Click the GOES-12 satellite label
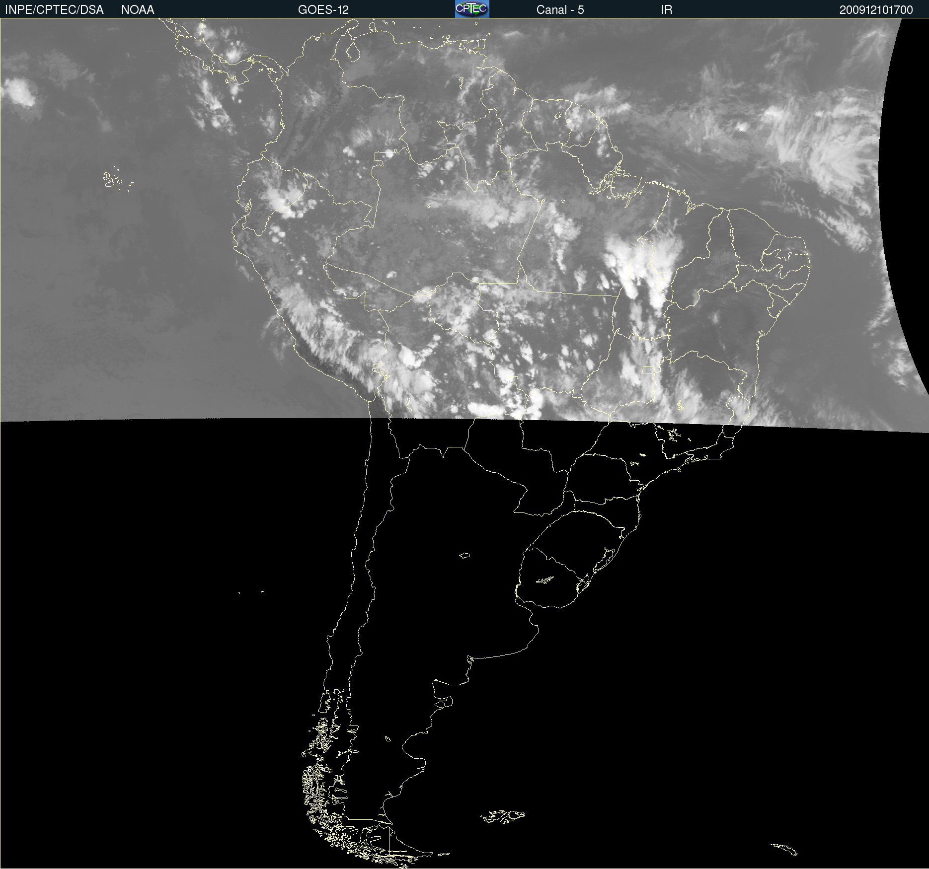 323,10
